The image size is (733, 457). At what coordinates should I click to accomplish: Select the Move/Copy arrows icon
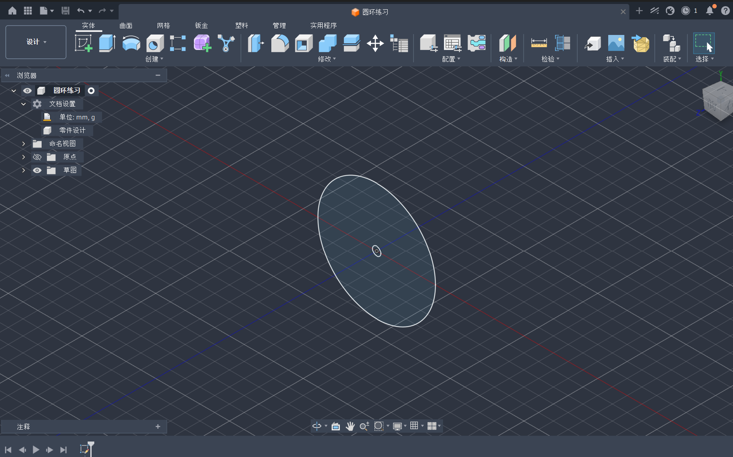pyautogui.click(x=375, y=43)
